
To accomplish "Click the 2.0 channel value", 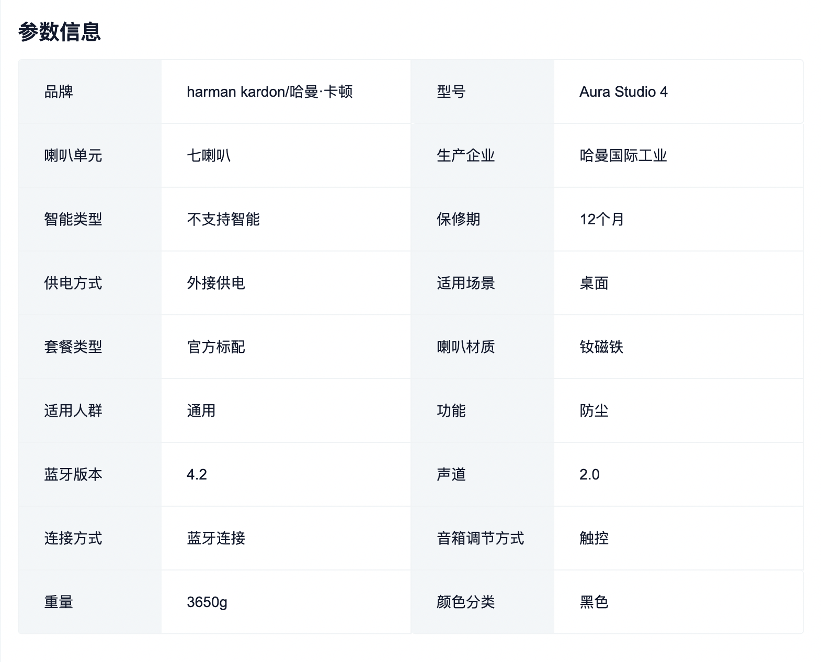I will (x=589, y=475).
